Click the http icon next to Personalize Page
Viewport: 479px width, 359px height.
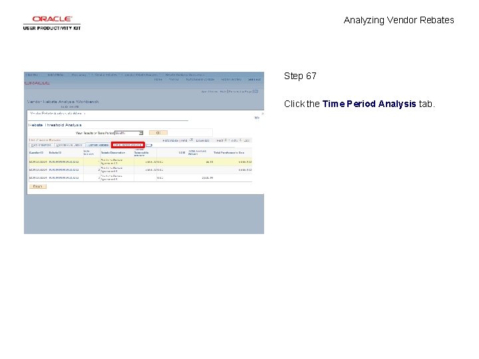256,92
